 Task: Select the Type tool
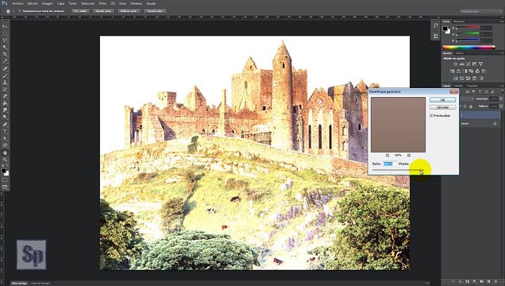click(x=5, y=132)
